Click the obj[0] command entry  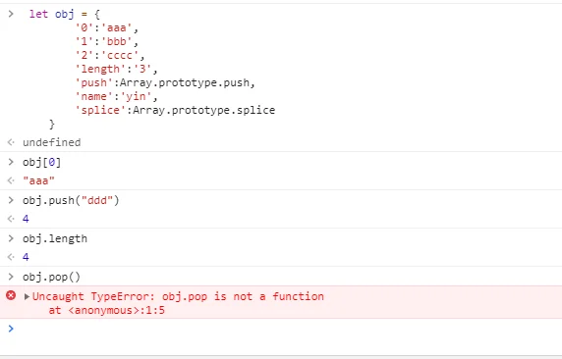coord(42,163)
